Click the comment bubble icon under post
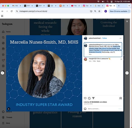132x128 pixels. 89,98
